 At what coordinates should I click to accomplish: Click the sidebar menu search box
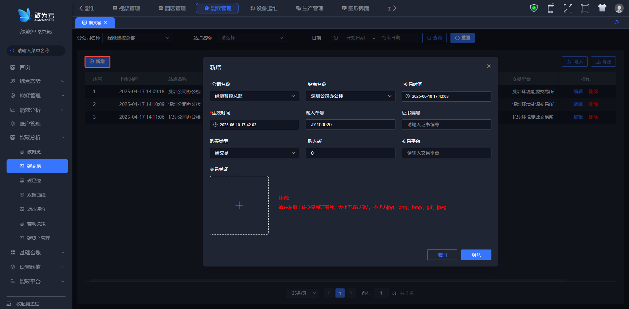pyautogui.click(x=36, y=51)
